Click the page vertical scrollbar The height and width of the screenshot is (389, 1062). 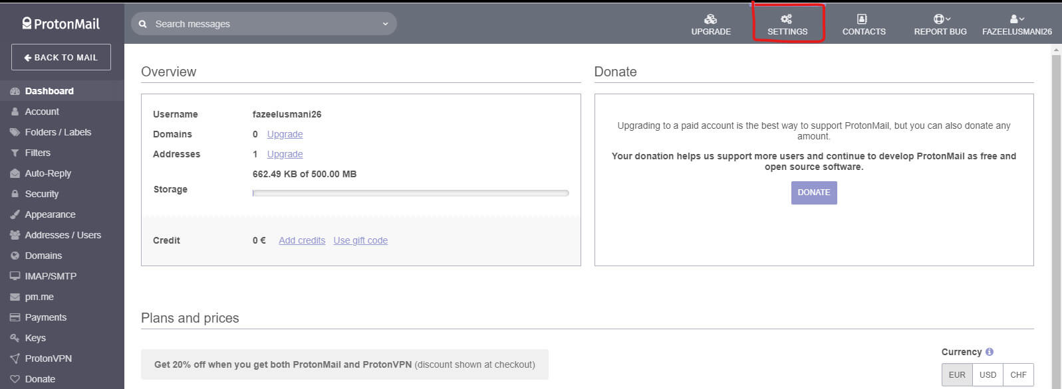[1056, 216]
